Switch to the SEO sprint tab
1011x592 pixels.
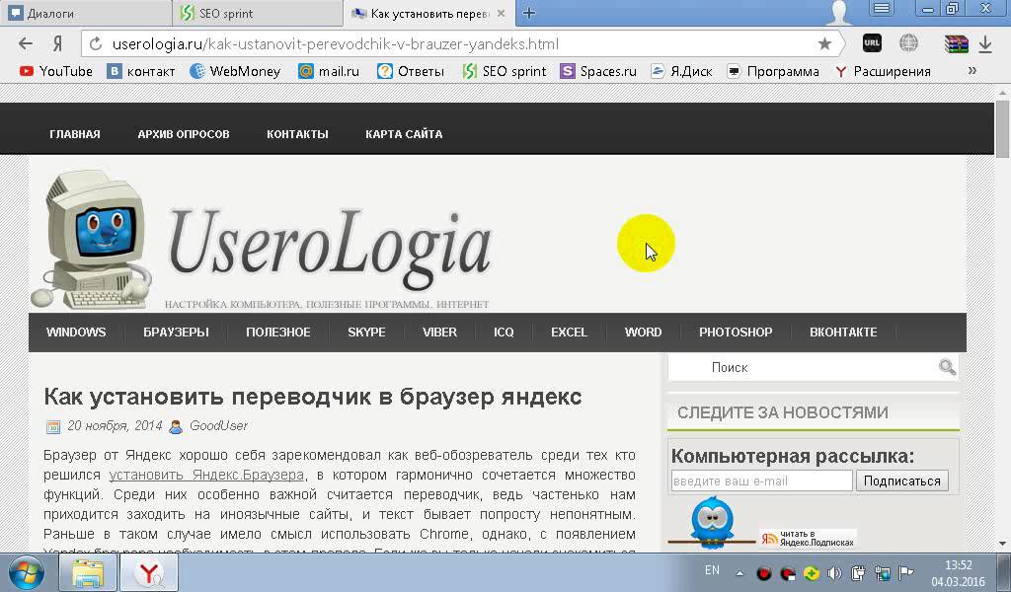click(x=258, y=13)
